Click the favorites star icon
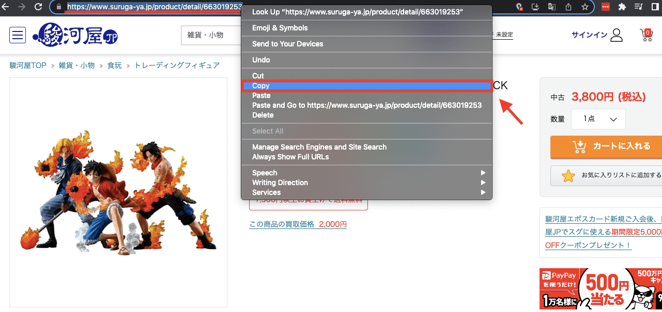 (x=568, y=176)
